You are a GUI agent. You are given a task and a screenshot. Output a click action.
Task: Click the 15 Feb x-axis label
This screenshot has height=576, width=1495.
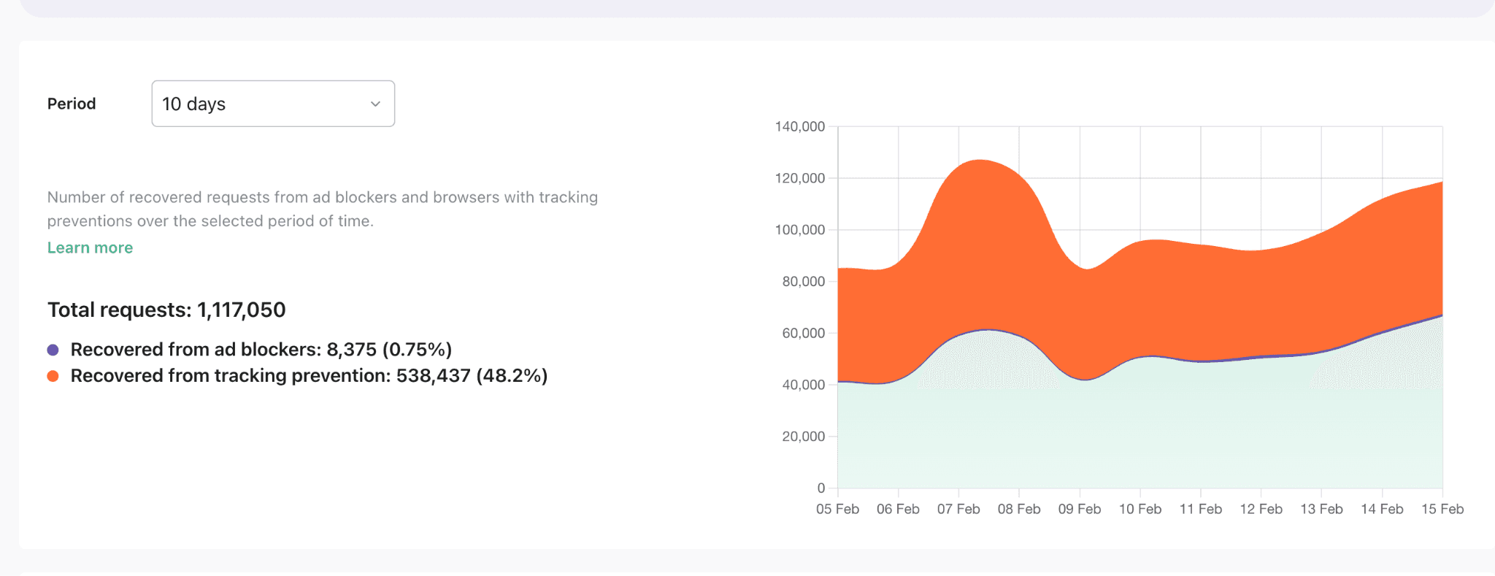pos(1442,509)
